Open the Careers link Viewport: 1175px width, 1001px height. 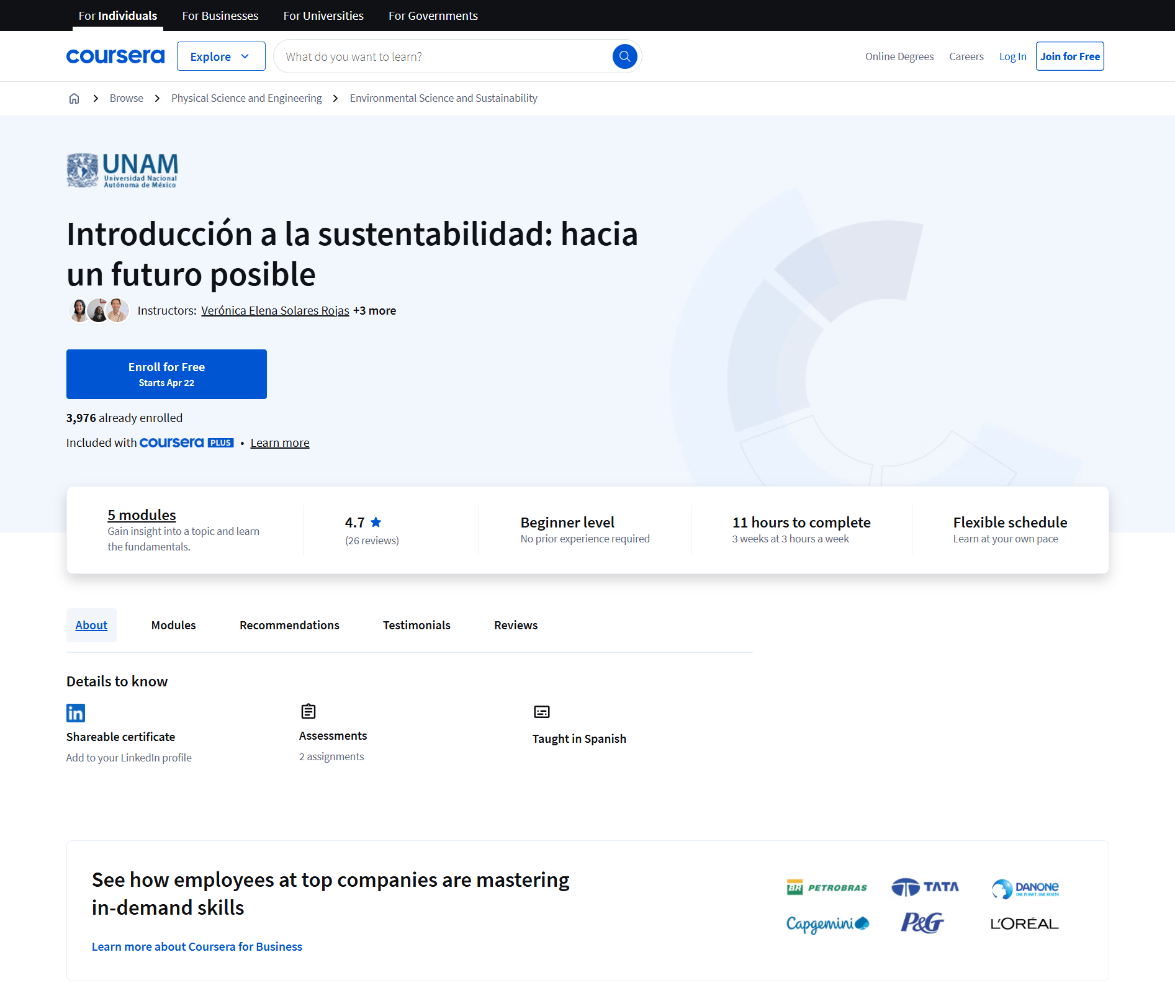pyautogui.click(x=966, y=56)
